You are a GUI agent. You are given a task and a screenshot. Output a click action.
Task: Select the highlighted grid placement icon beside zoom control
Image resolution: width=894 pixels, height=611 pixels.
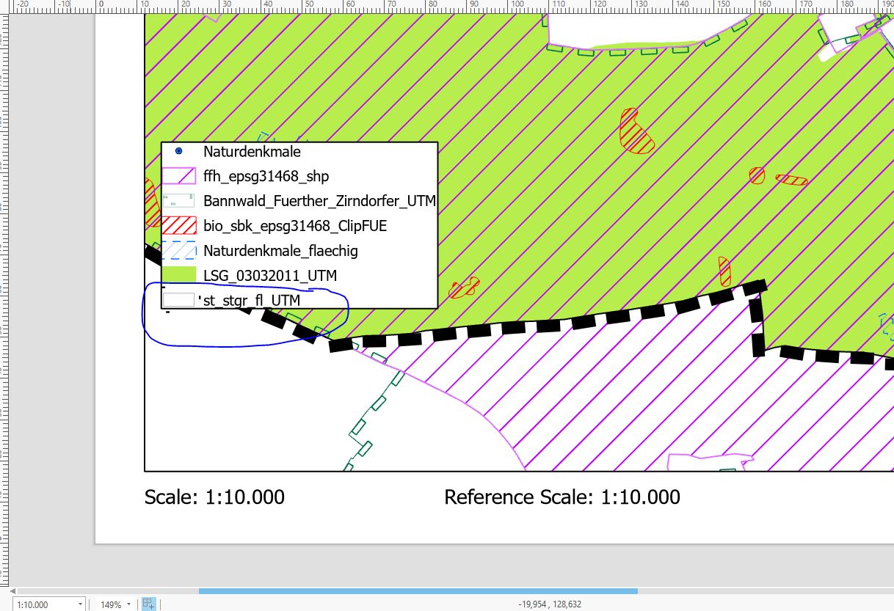coord(148,604)
